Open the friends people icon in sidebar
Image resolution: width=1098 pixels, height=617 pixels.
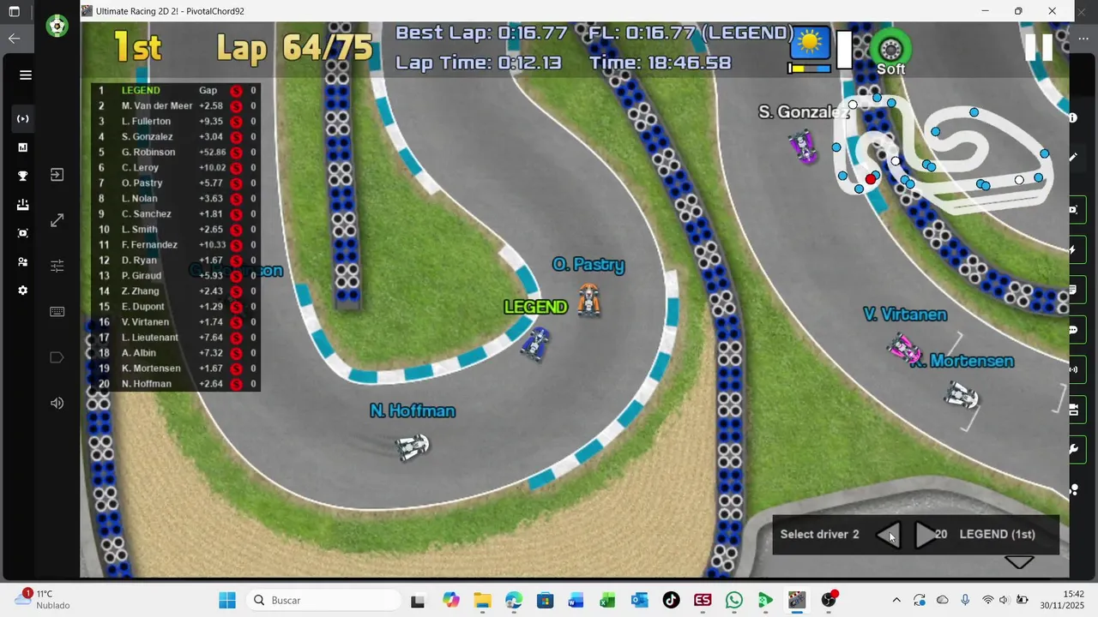tap(23, 262)
